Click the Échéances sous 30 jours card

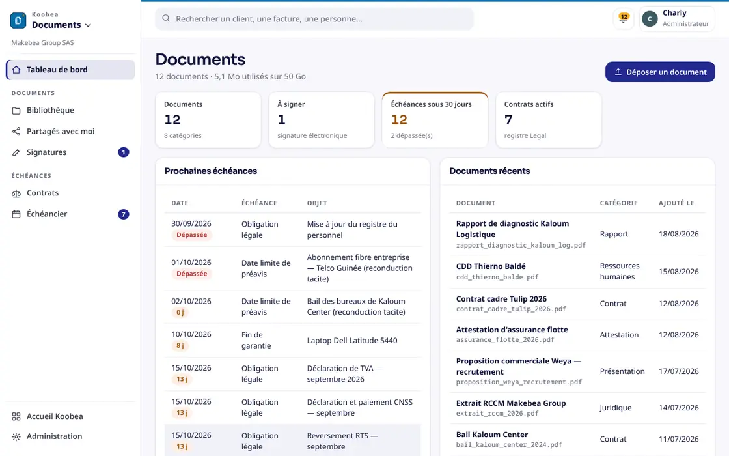click(x=435, y=120)
